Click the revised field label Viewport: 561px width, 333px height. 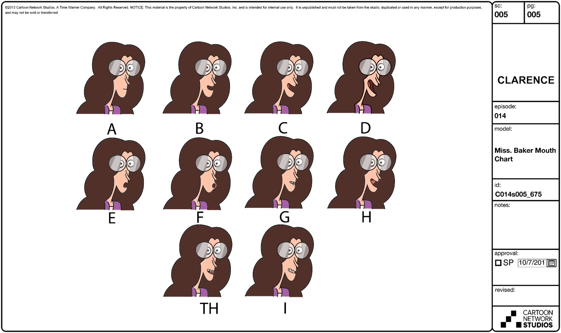(x=505, y=290)
